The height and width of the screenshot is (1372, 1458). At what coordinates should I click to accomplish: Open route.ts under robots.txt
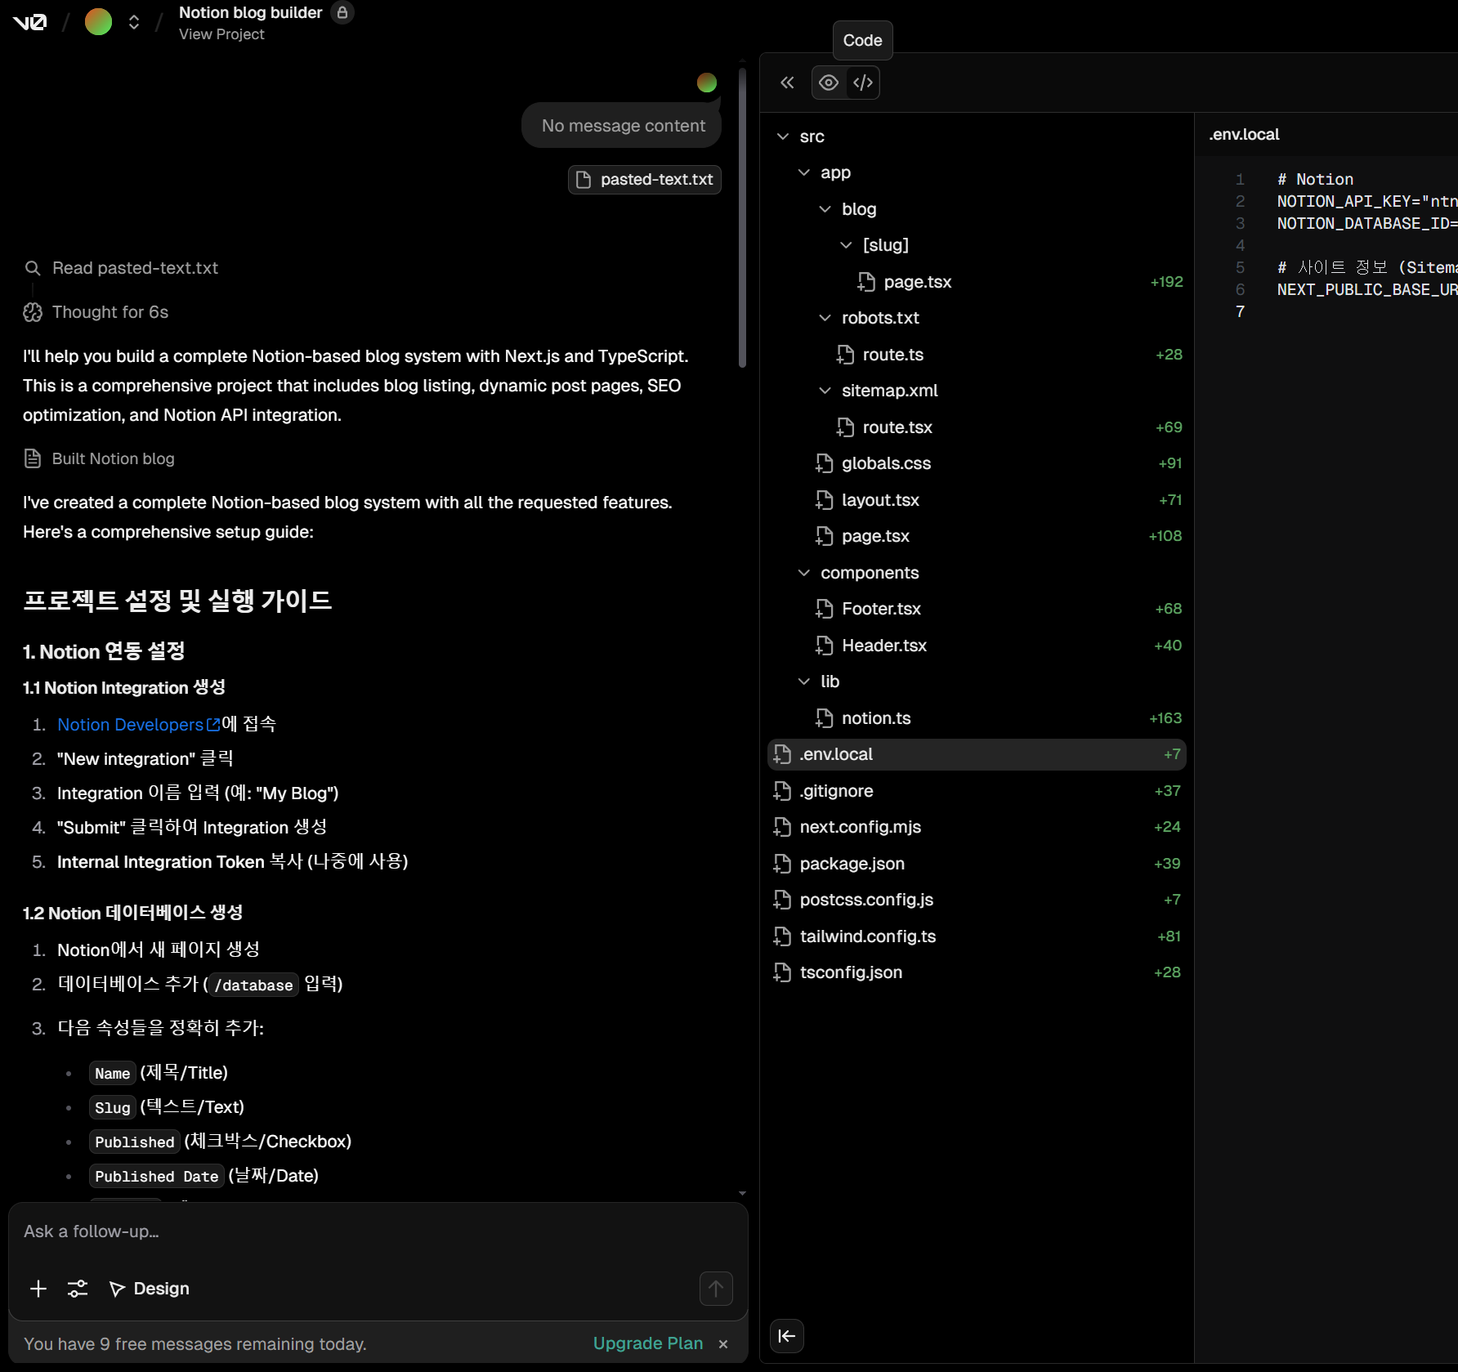click(977, 355)
